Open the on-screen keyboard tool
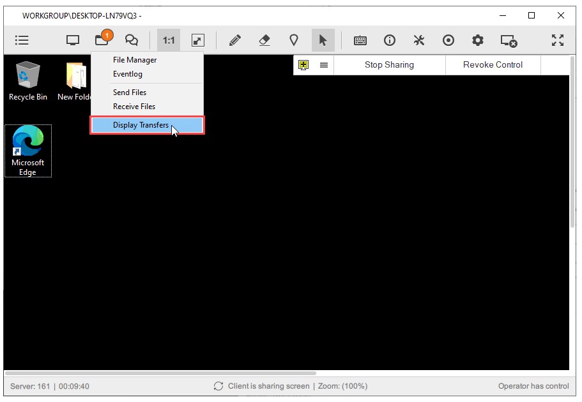582x402 pixels. 360,40
